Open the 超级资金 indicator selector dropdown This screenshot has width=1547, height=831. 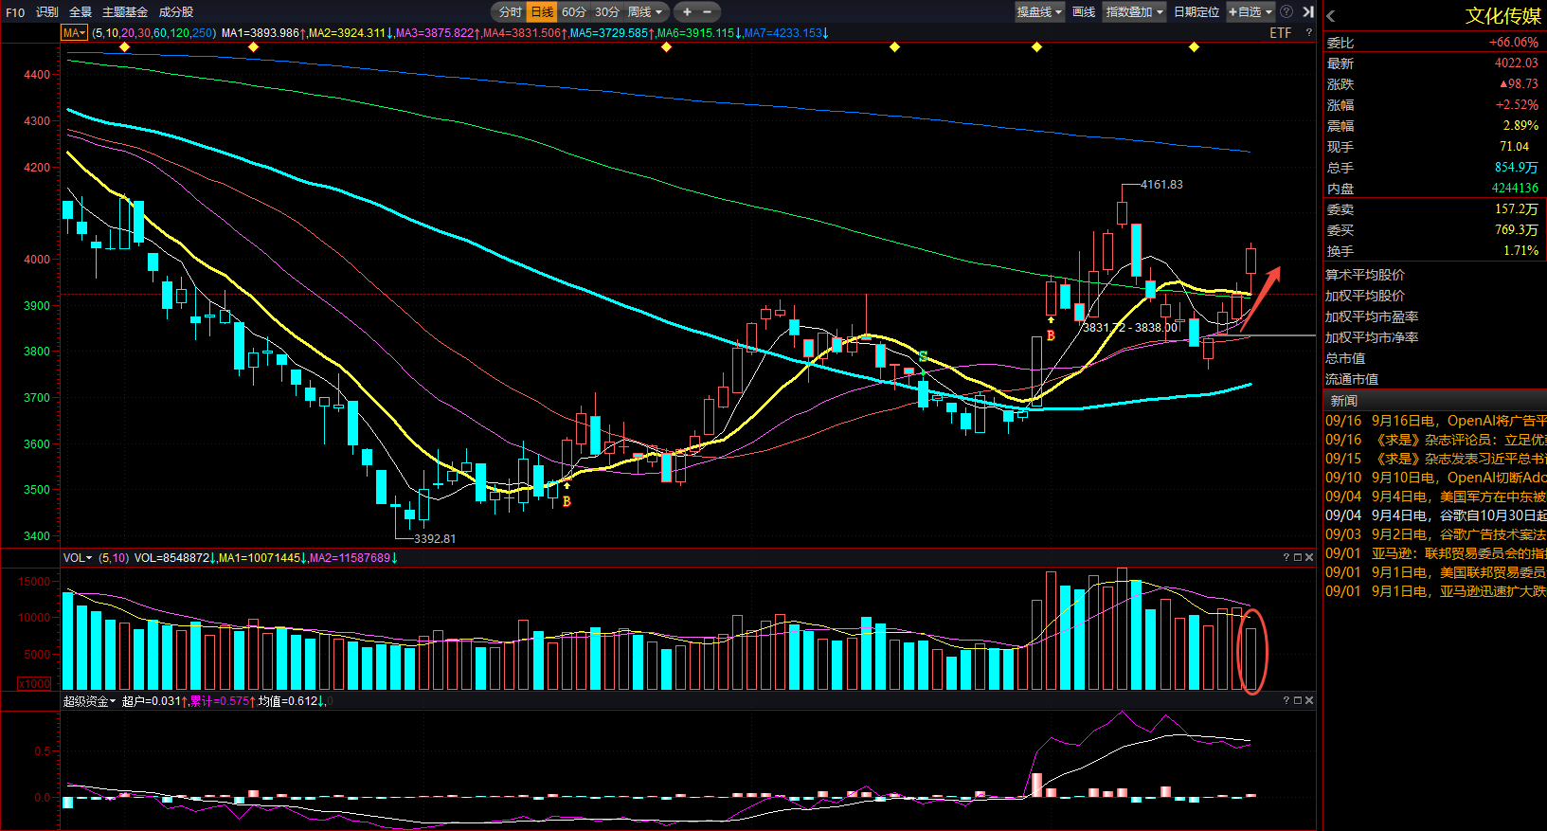click(89, 701)
